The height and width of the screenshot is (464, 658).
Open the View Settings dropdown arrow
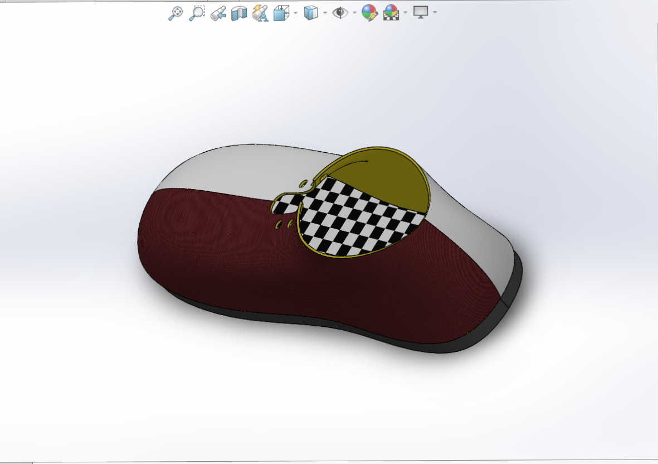coord(435,13)
